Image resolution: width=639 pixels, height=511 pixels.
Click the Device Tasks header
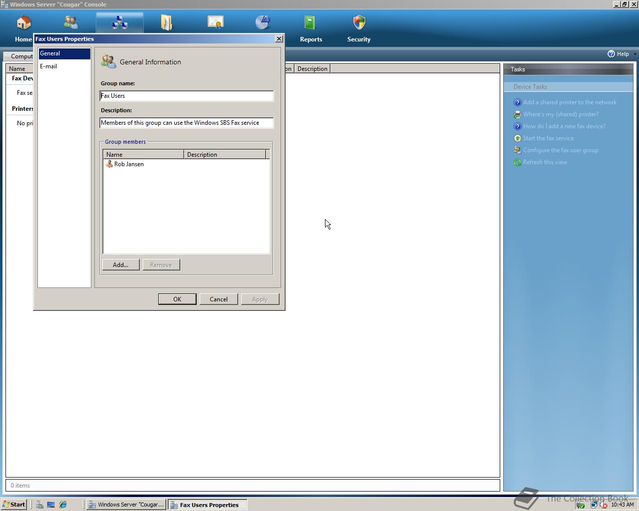tap(568, 87)
